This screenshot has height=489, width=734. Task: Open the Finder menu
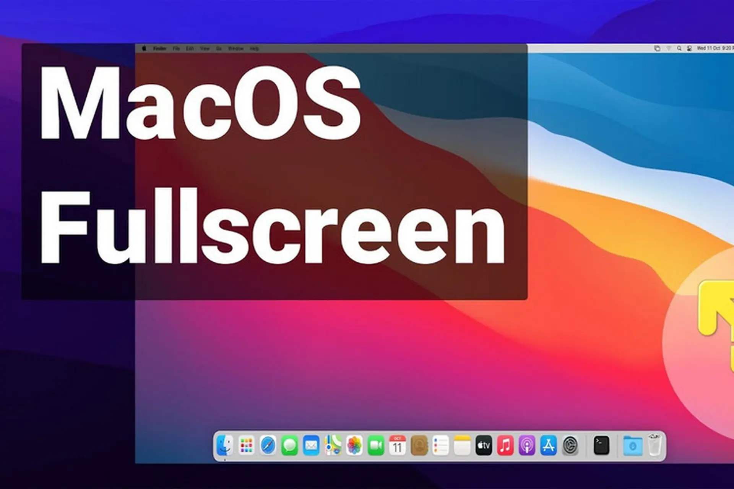pyautogui.click(x=159, y=49)
